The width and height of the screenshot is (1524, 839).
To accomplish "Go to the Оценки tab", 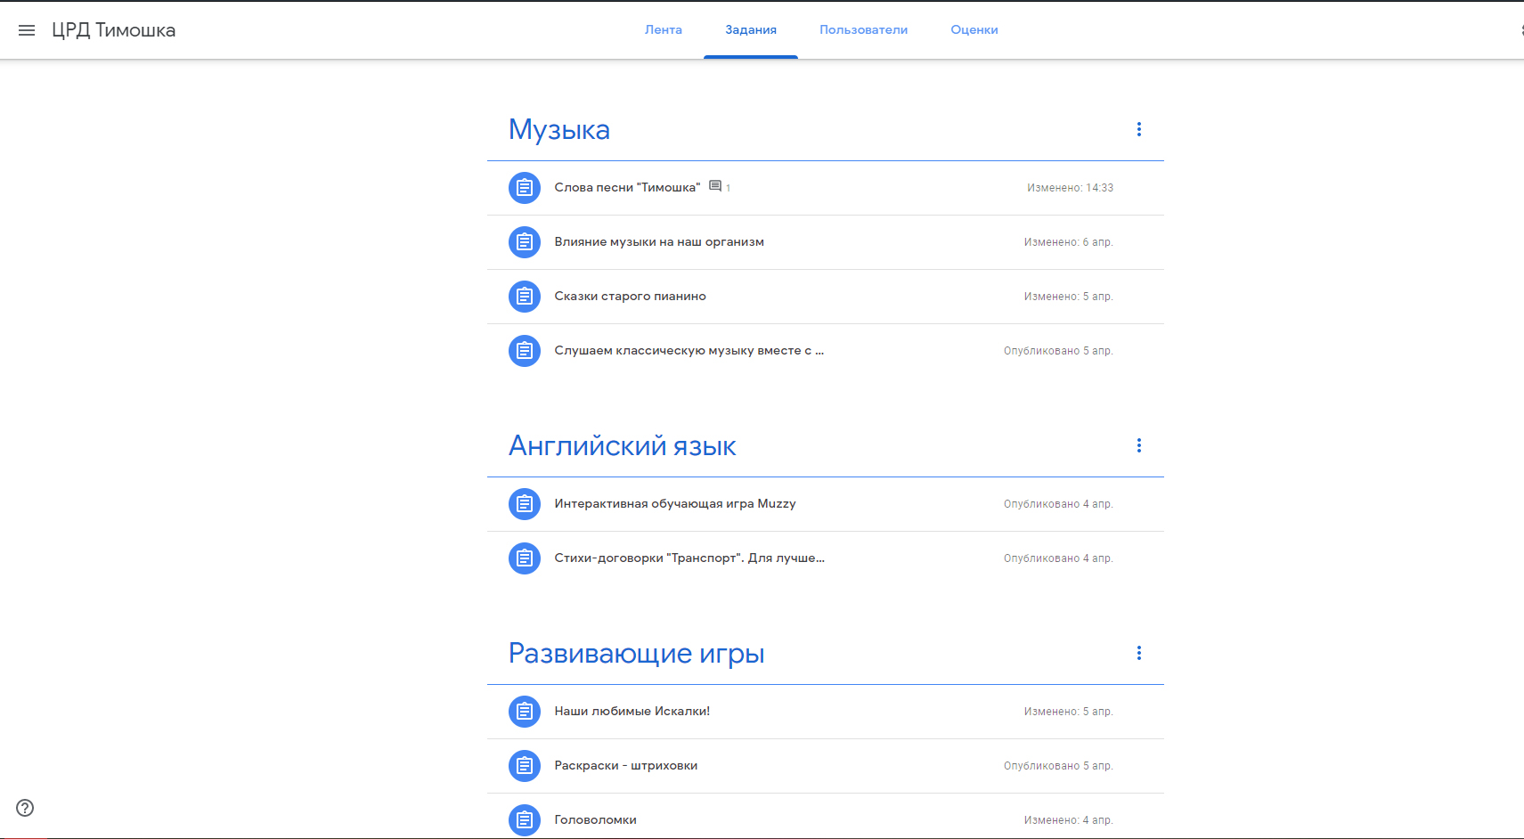I will tap(974, 30).
